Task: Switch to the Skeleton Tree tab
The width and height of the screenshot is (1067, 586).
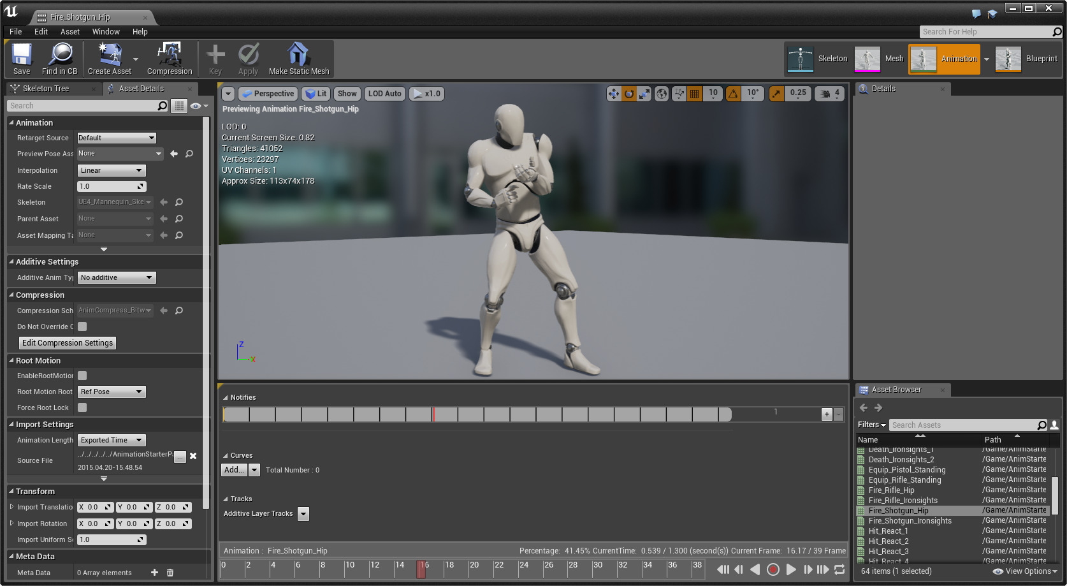Action: (46, 89)
